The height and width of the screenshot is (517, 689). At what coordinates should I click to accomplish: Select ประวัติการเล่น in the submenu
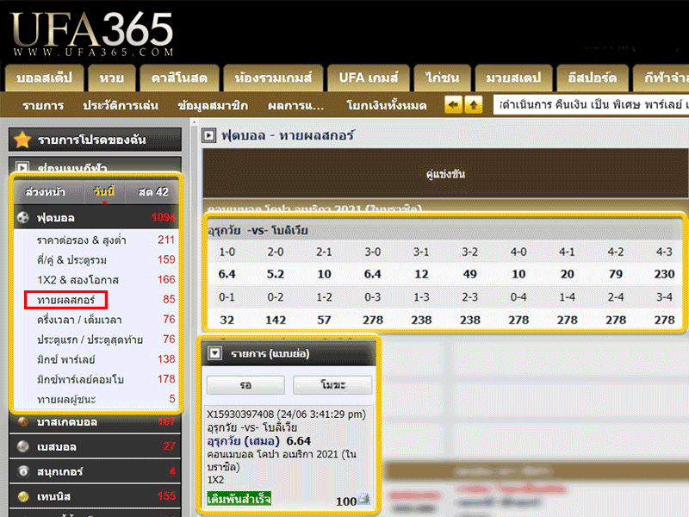click(121, 105)
